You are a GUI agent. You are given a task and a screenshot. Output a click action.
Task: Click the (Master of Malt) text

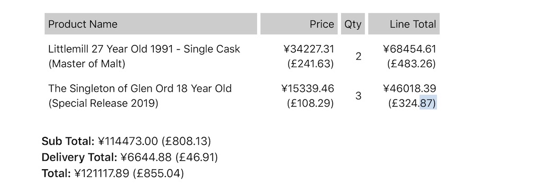click(x=86, y=64)
